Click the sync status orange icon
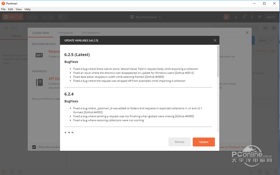 (226, 17)
